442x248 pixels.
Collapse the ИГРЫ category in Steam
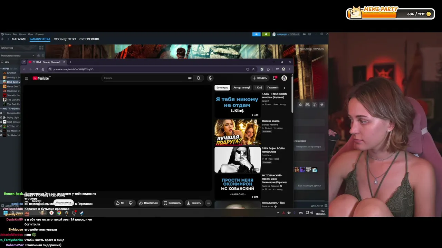pyautogui.click(x=6, y=69)
